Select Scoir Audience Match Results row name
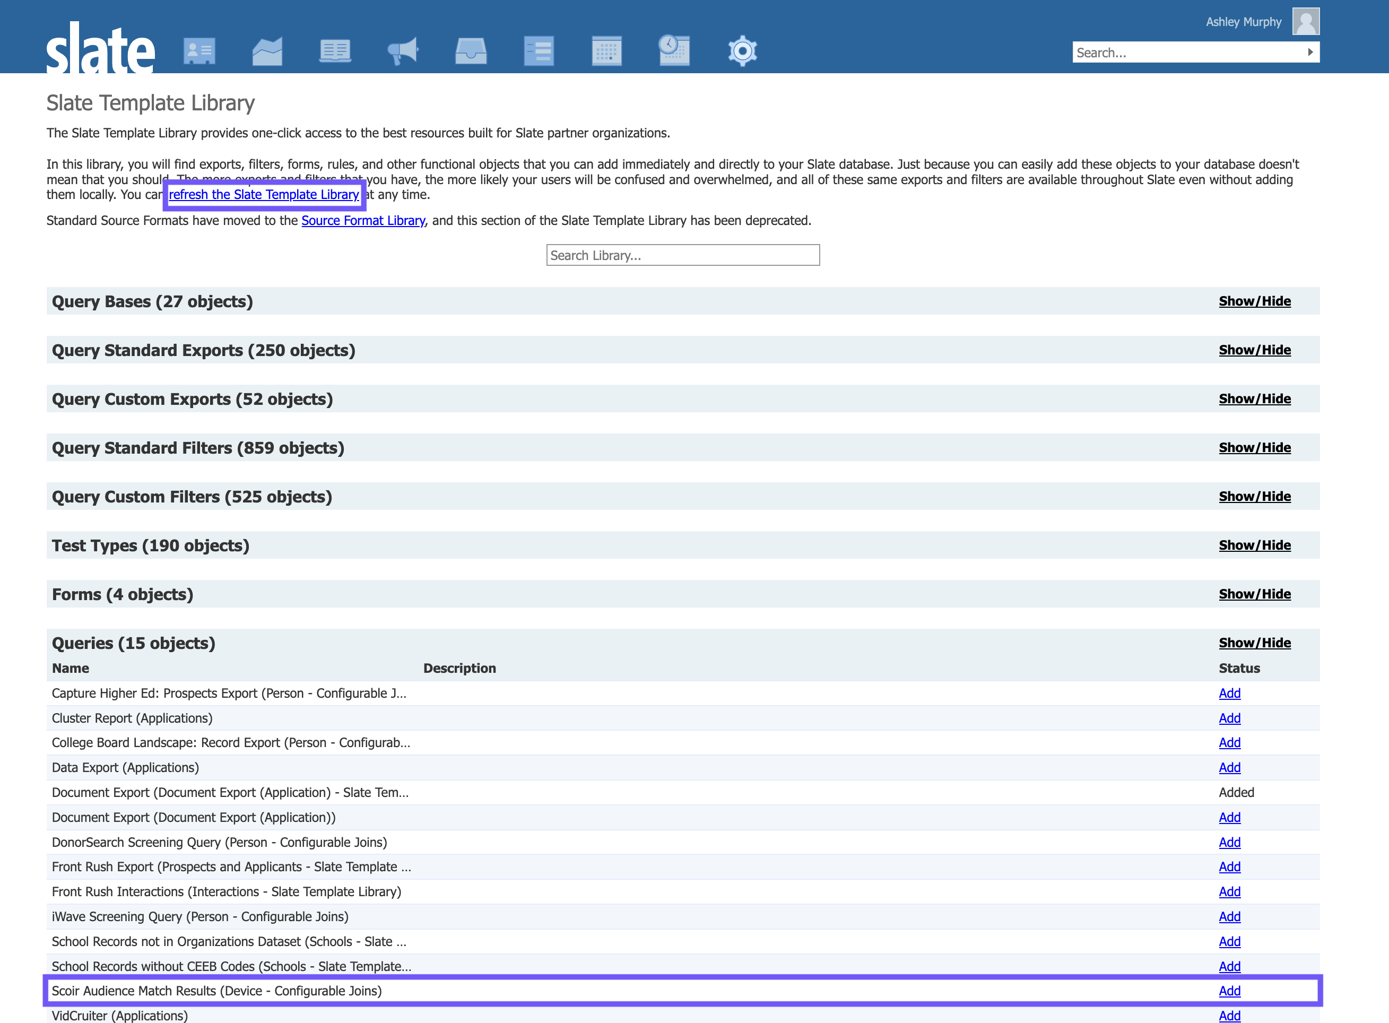This screenshot has height=1023, width=1389. click(217, 991)
